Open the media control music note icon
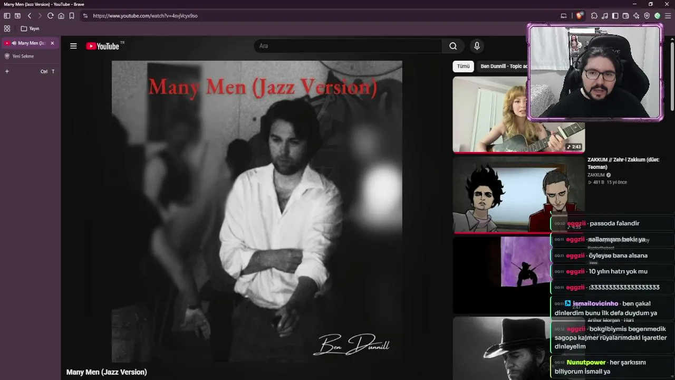 pyautogui.click(x=605, y=16)
